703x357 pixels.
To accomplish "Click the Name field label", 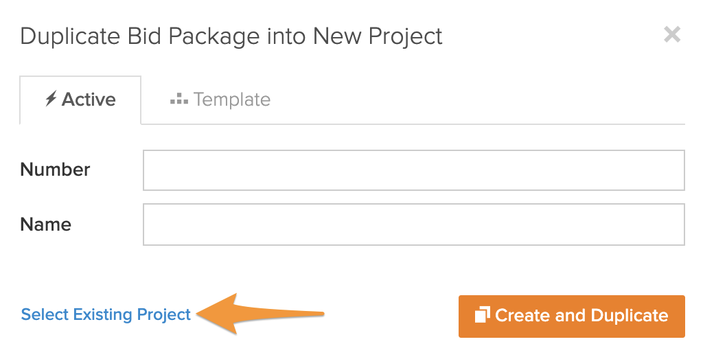I will tap(46, 224).
